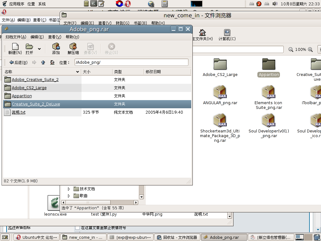Zoom in with the magnifier plus icon
This screenshot has width=321, height=241.
click(310, 50)
